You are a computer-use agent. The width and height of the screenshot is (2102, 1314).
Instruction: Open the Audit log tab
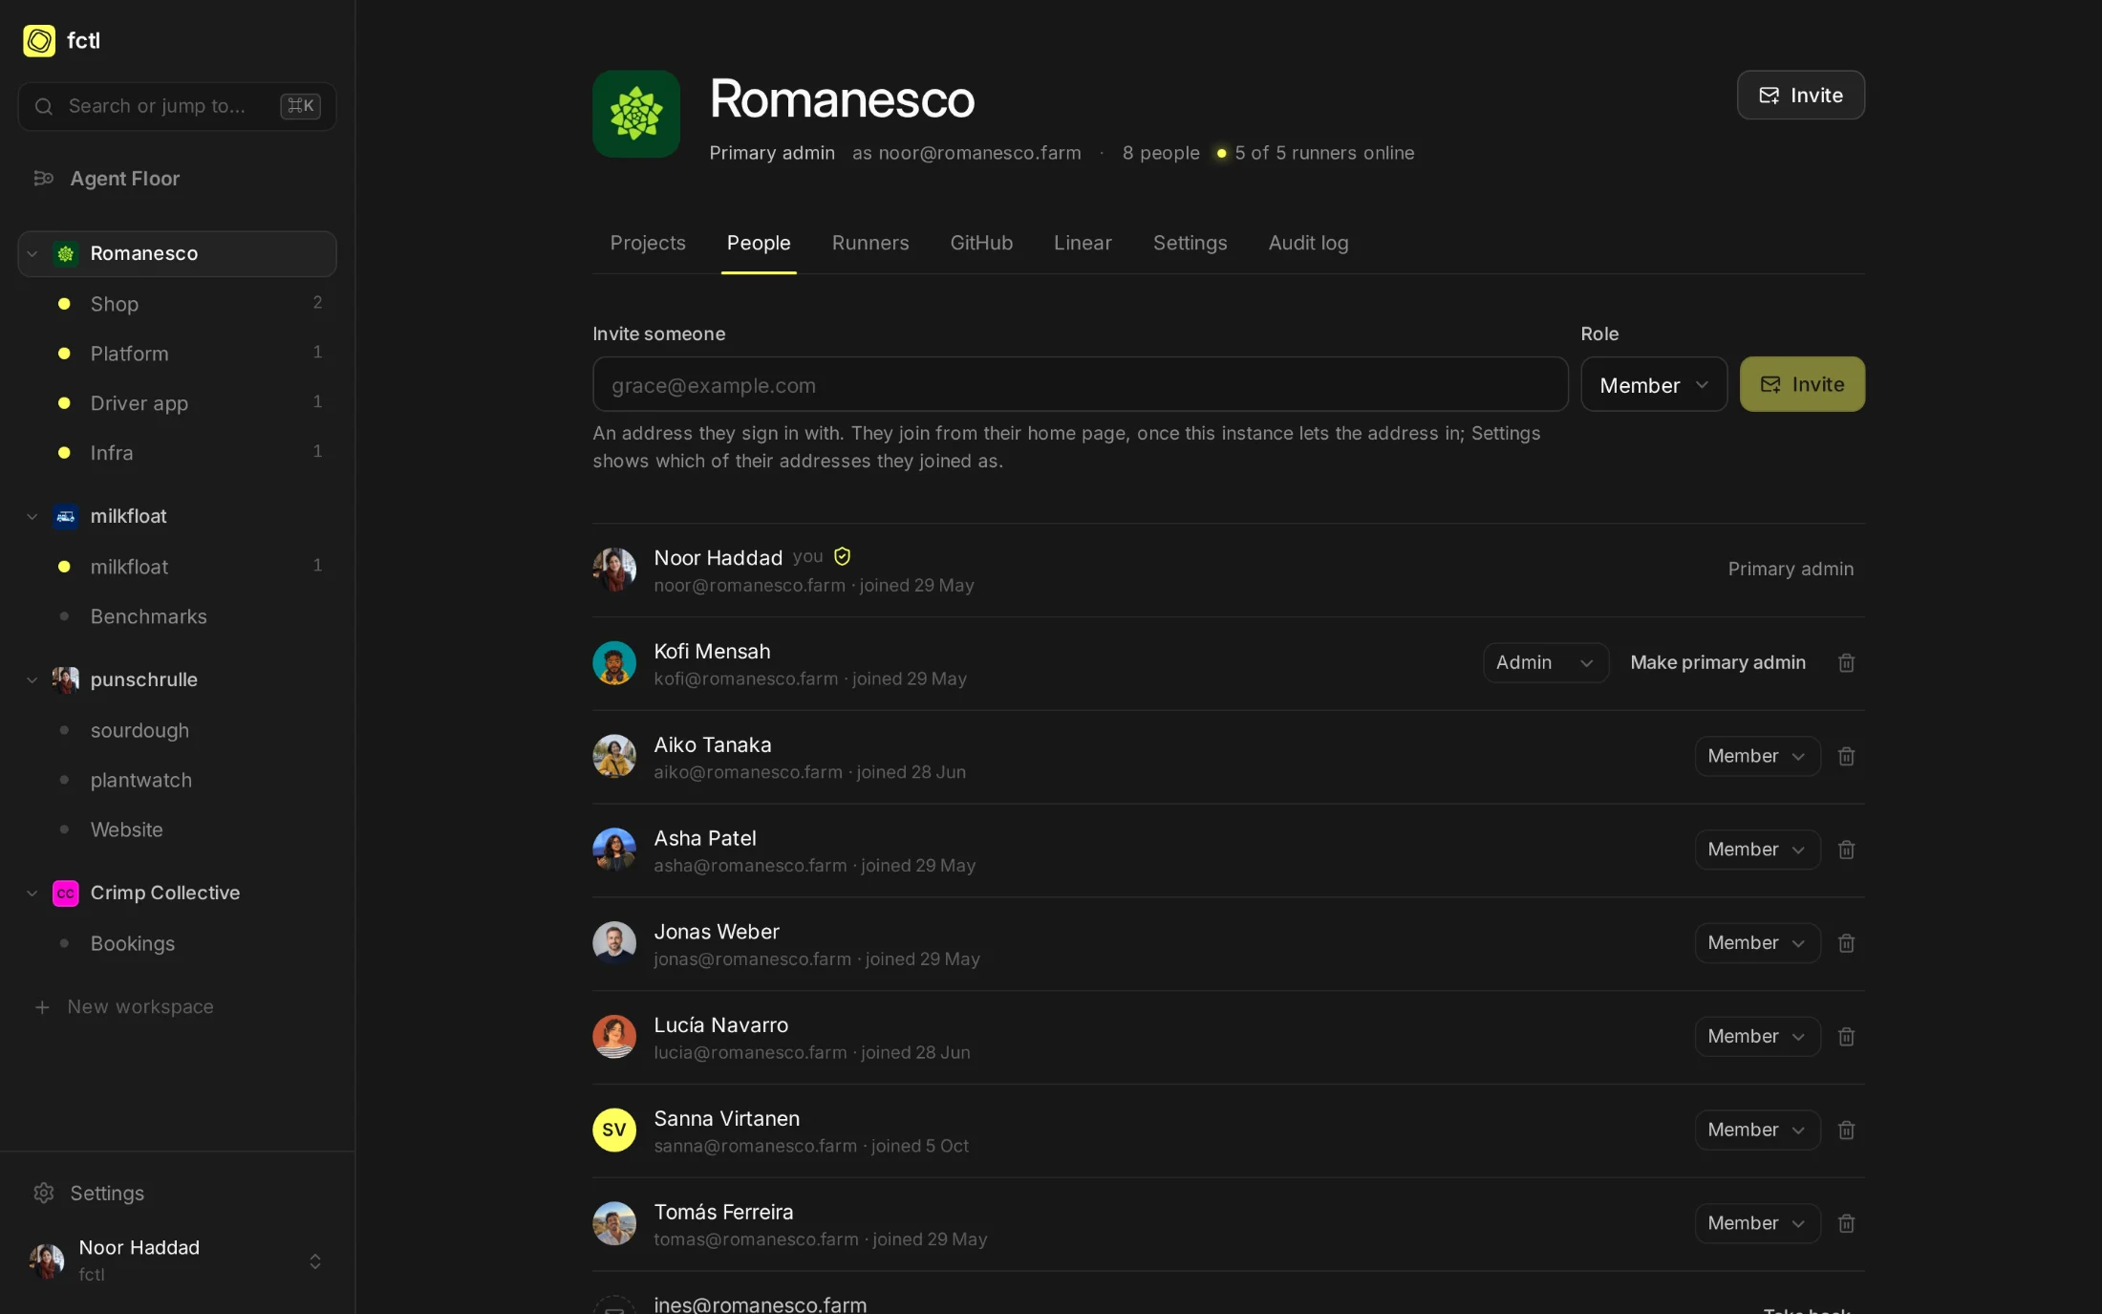click(1308, 243)
